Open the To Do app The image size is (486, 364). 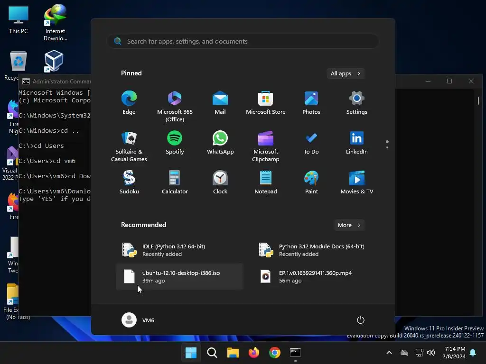click(x=311, y=143)
